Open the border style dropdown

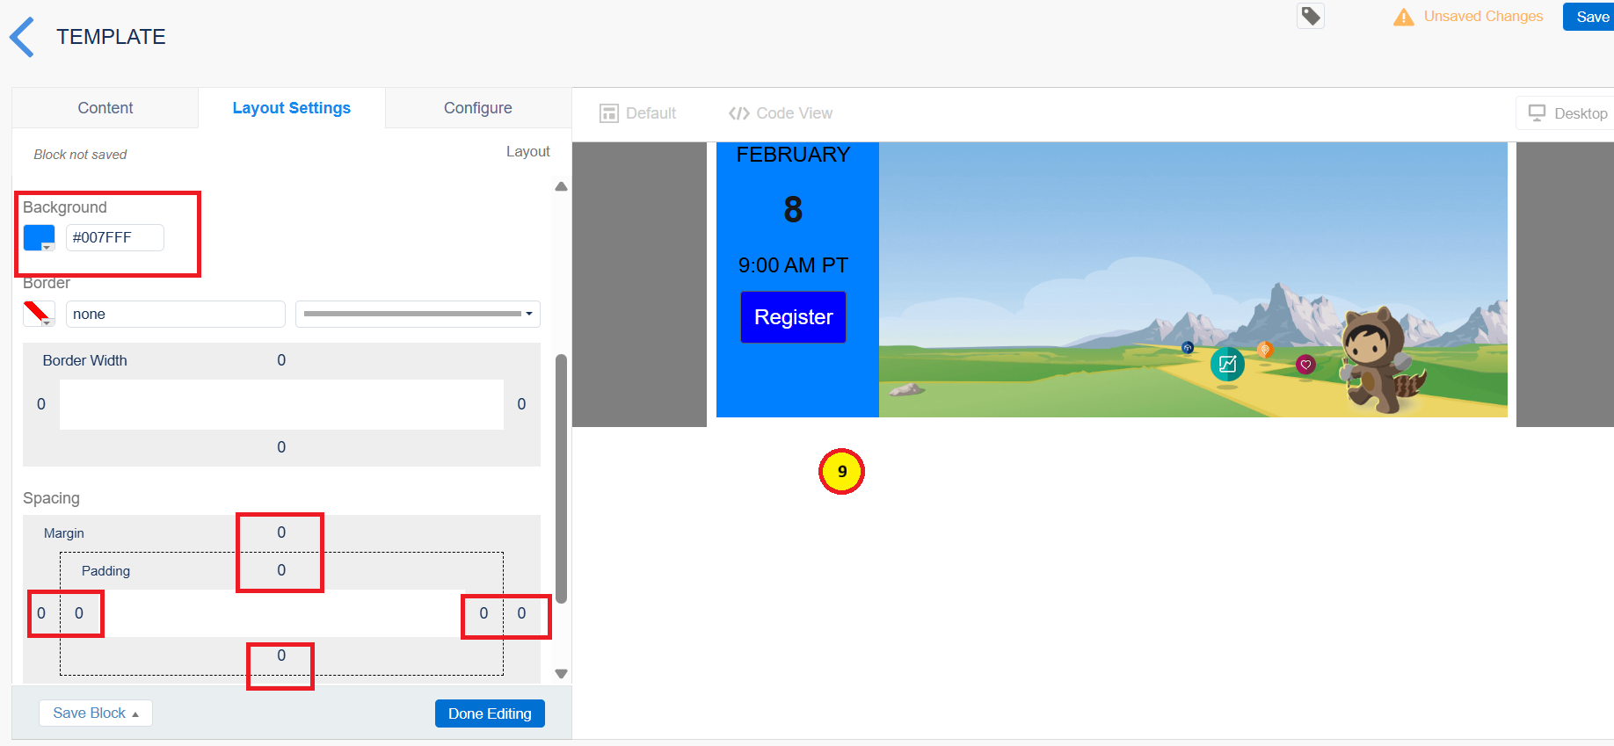point(418,314)
